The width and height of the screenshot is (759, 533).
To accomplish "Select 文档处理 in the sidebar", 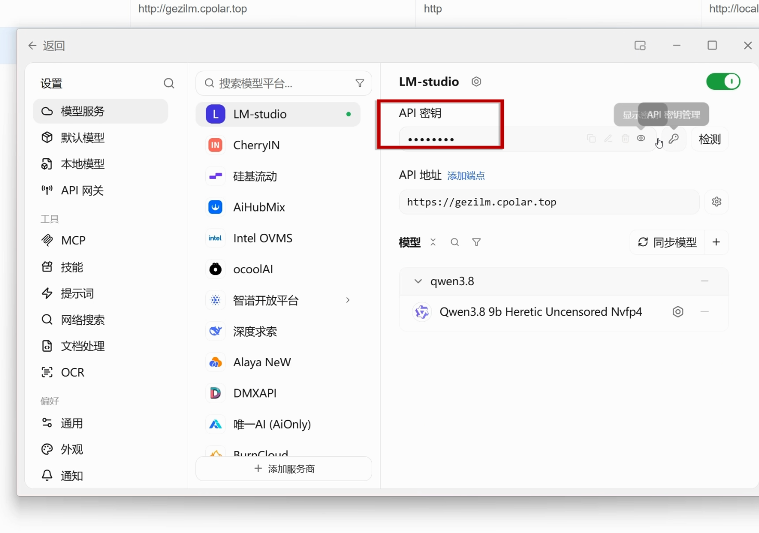I will [100, 346].
